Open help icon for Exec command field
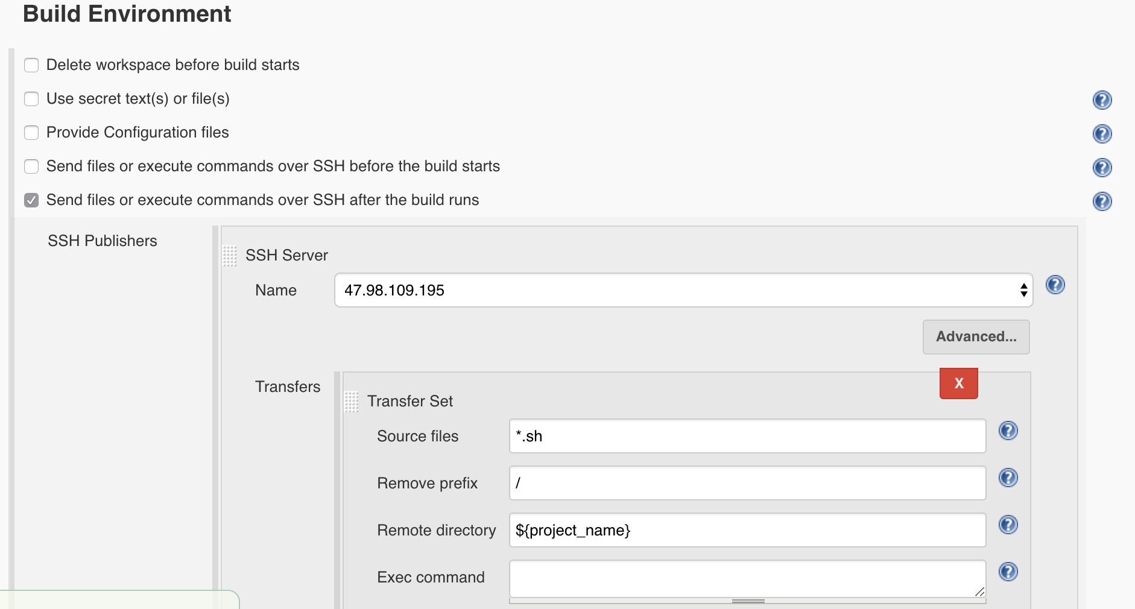Viewport: 1135px width, 609px height. click(1008, 572)
